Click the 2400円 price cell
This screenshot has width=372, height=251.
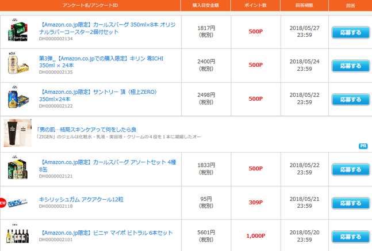(x=206, y=65)
